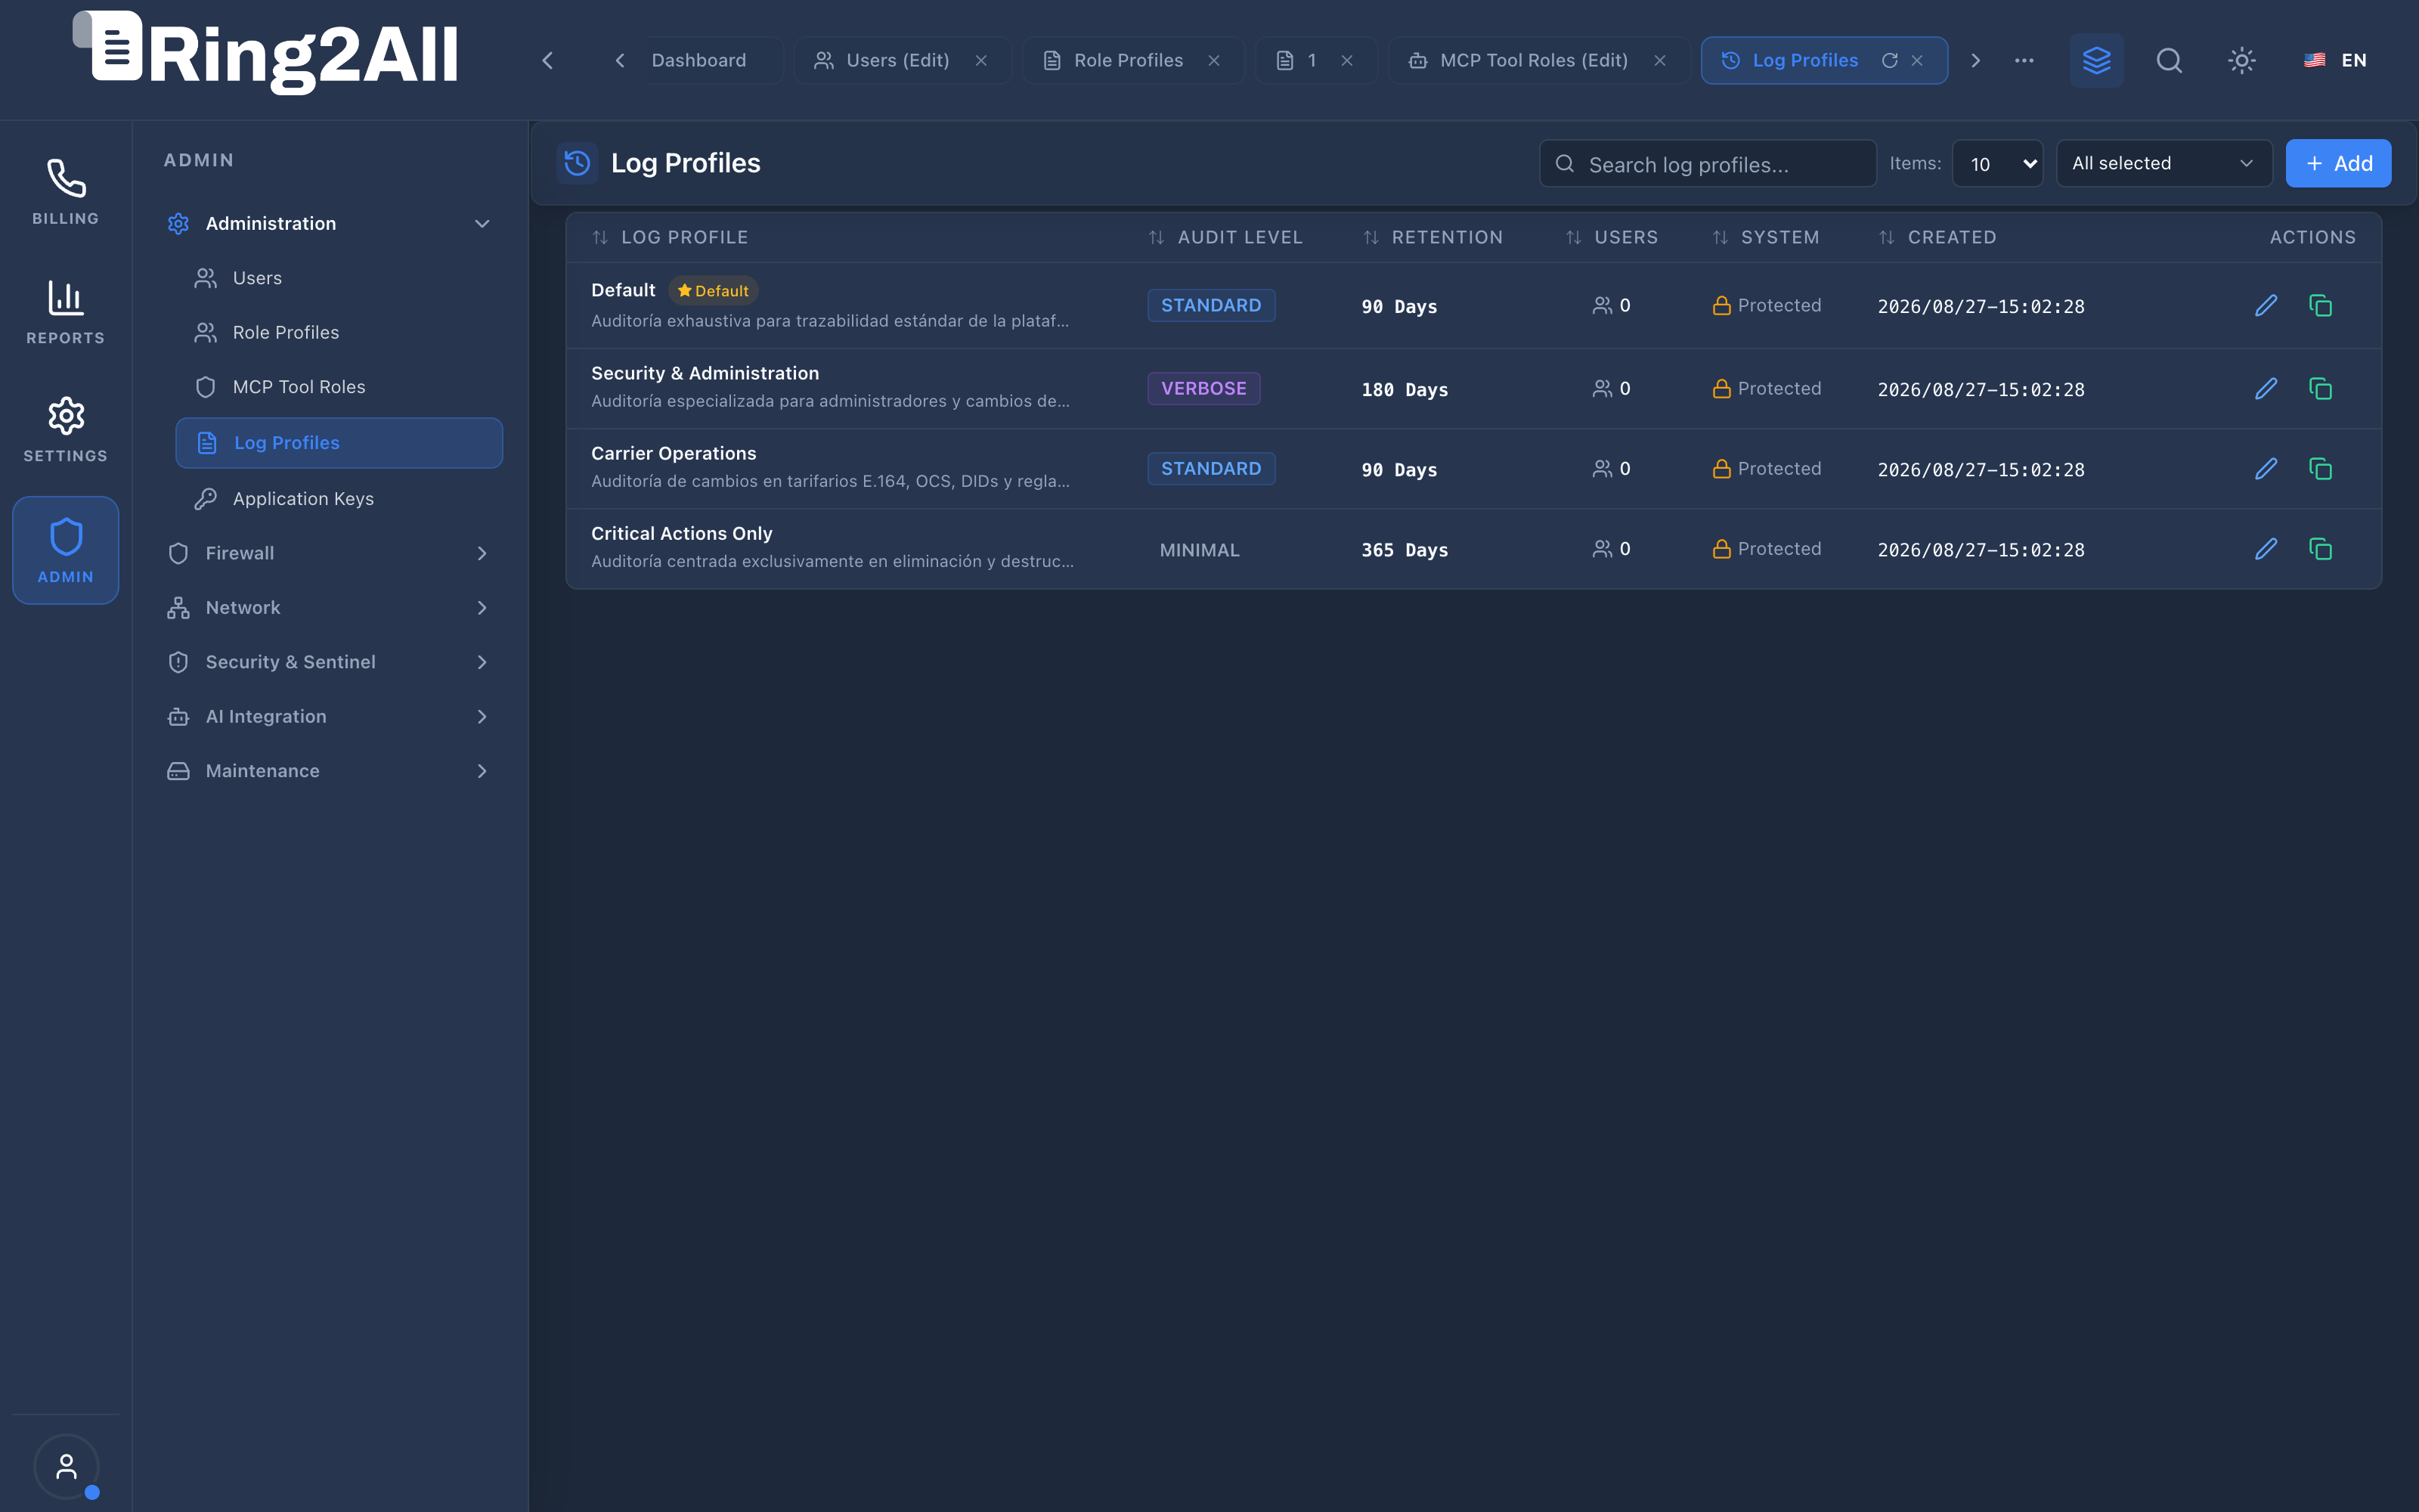
Task: Open the Settings gear in sidebar
Action: (66, 416)
